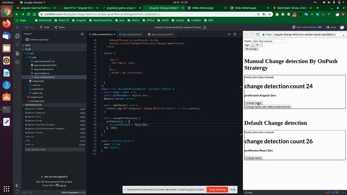
Task: Click the prettier format icon in editor tabs bar
Action: tap(229, 34)
